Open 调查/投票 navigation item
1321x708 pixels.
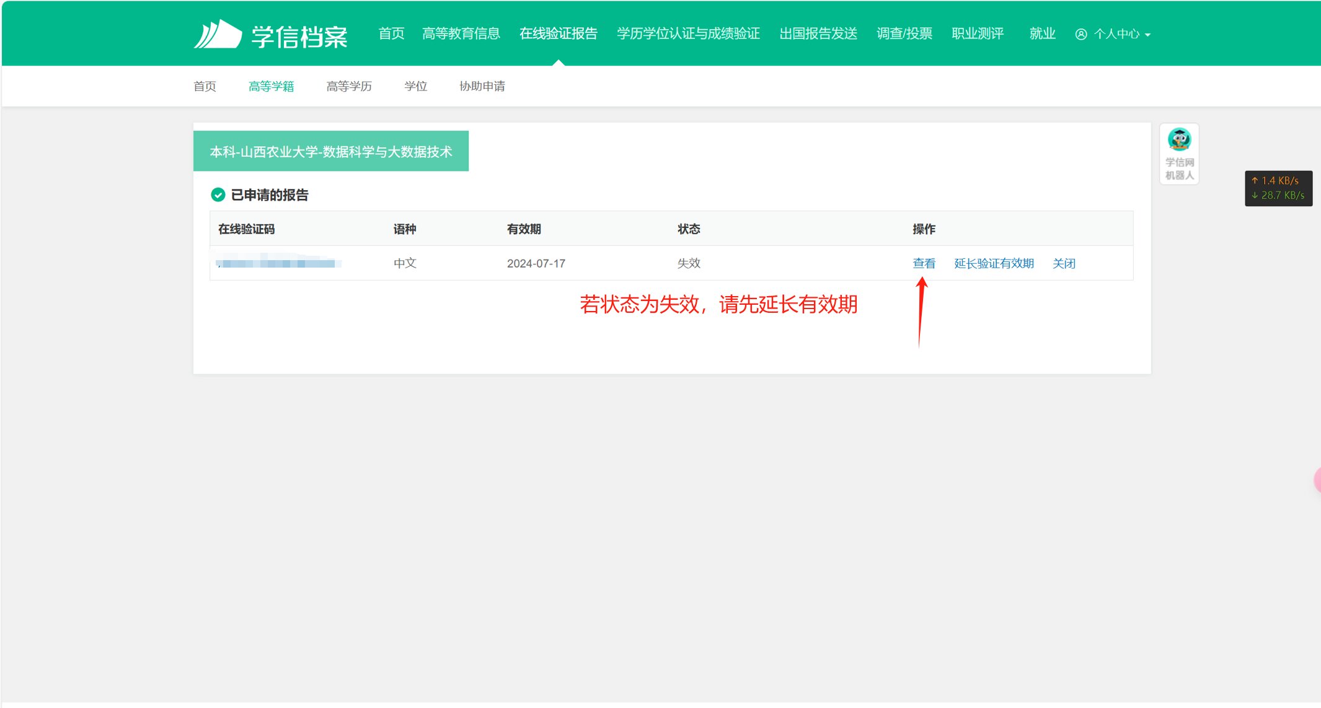click(904, 33)
